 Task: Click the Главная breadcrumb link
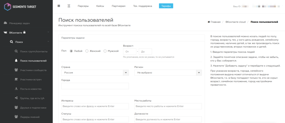pyautogui.click(x=216, y=22)
